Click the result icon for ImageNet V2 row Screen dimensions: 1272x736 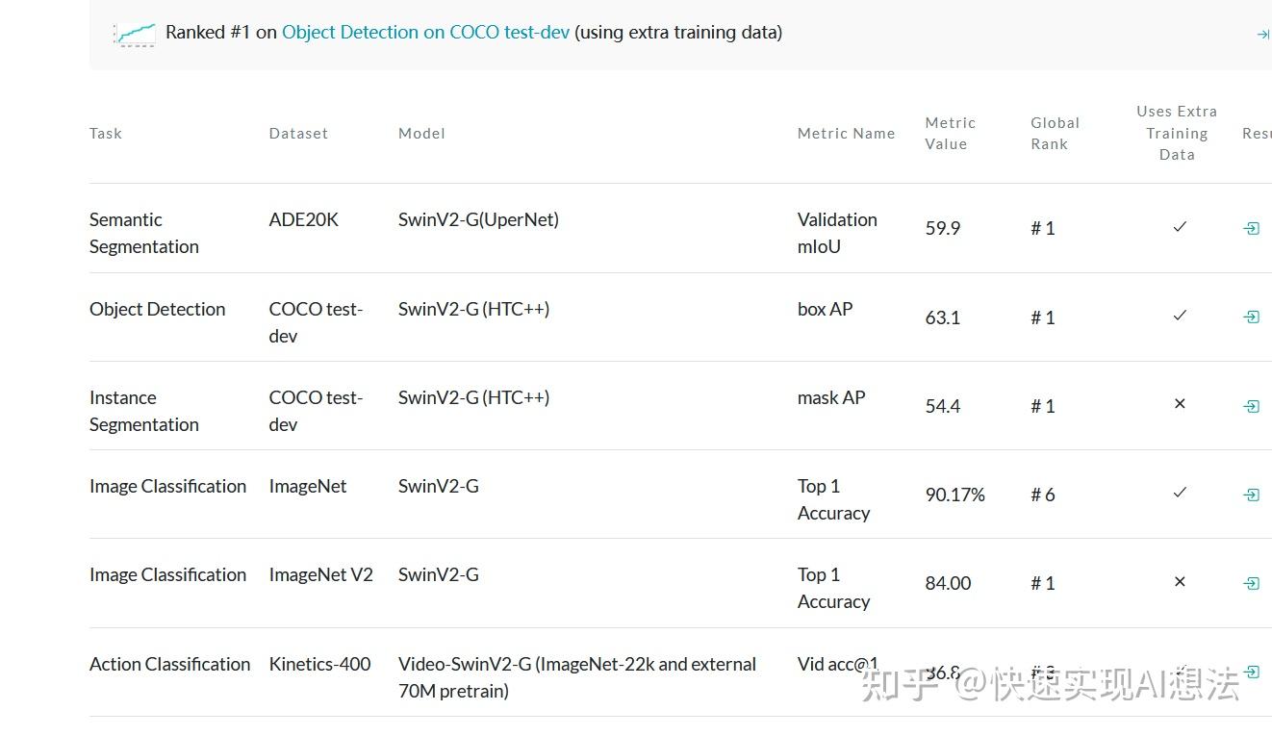1251,583
